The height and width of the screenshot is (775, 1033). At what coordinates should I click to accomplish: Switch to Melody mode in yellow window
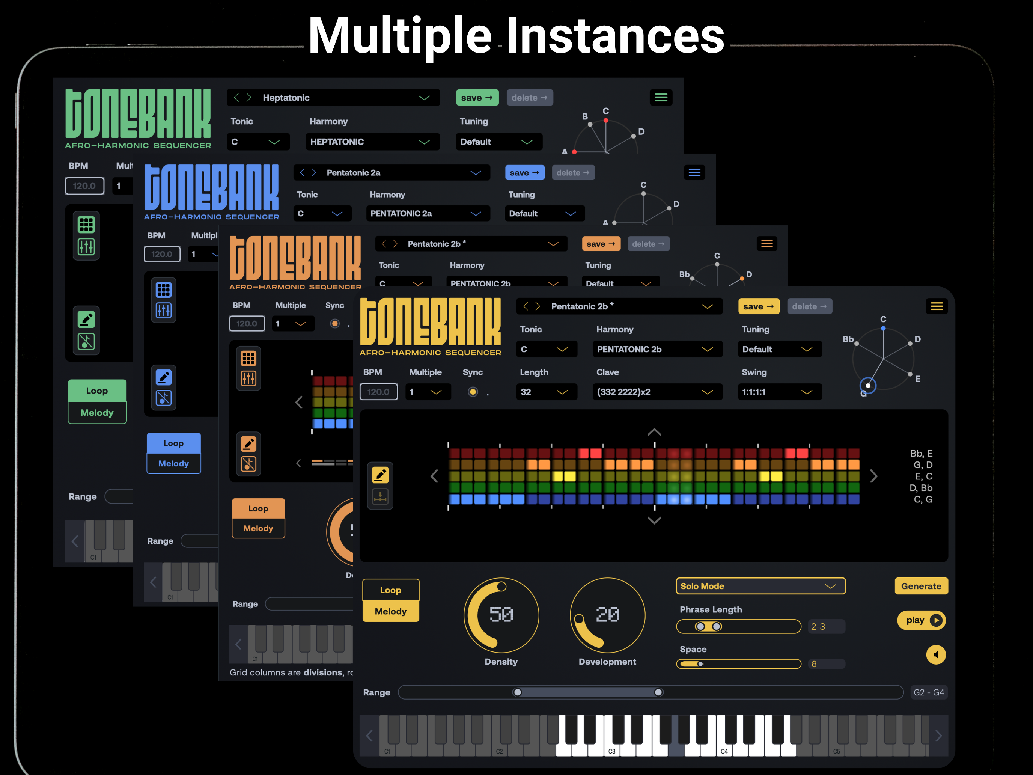[390, 611]
